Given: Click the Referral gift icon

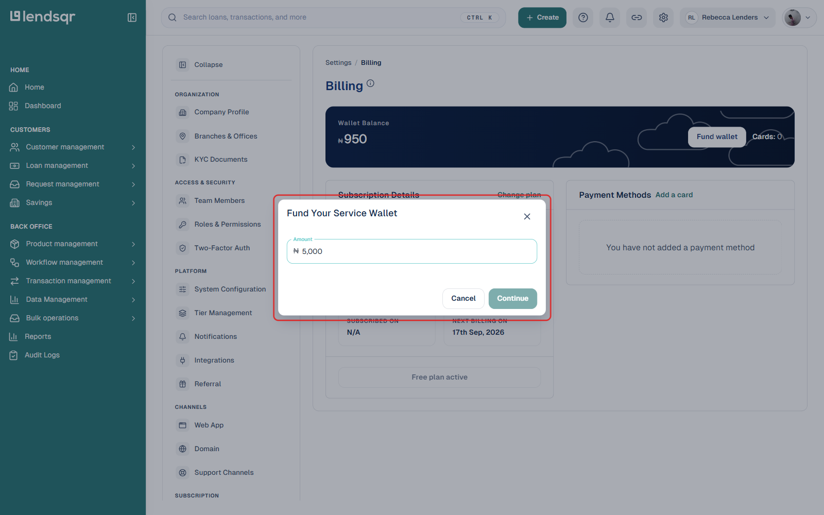Looking at the screenshot, I should pyautogui.click(x=182, y=384).
